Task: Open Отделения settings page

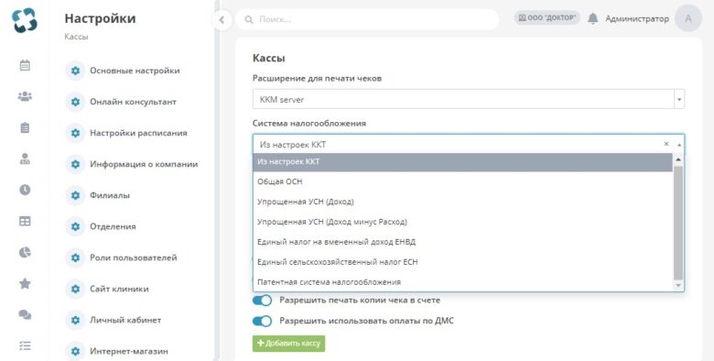Action: pos(113,226)
